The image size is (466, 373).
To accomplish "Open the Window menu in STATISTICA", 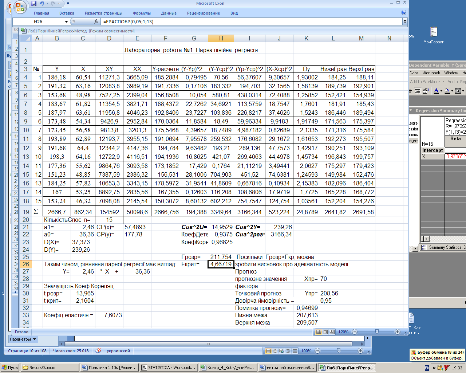I will (451, 73).
